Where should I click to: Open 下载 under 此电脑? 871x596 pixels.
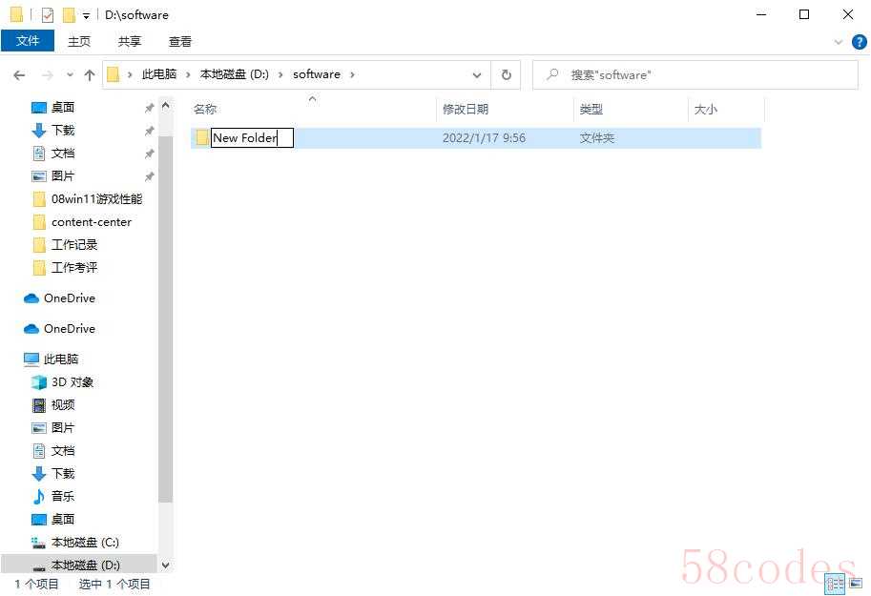pyautogui.click(x=63, y=473)
